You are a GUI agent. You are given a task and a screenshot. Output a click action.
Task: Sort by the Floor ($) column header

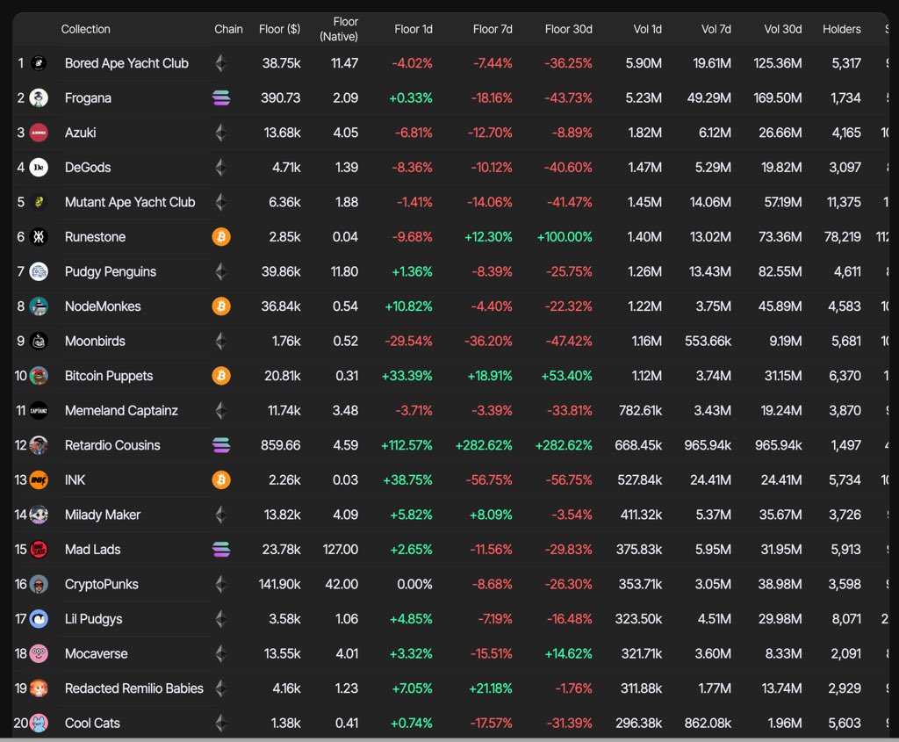[279, 29]
